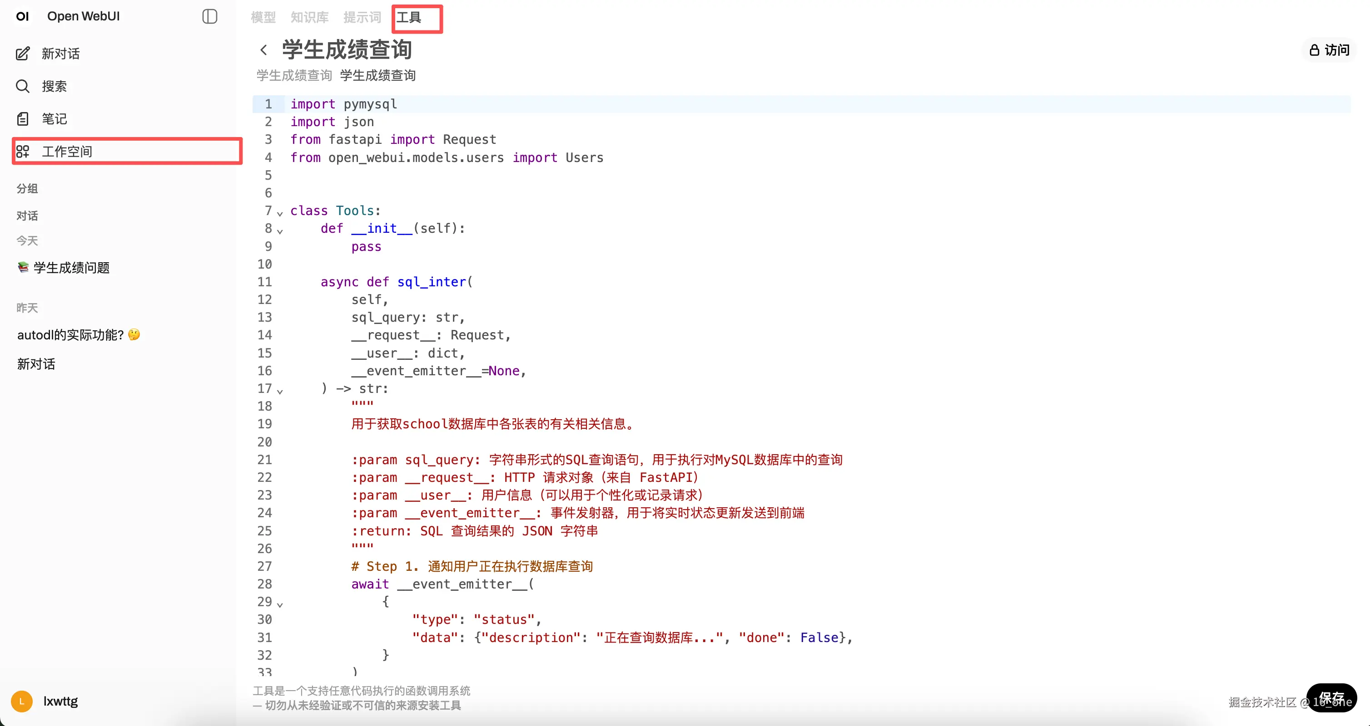Switch to the 知识库 tab
The height and width of the screenshot is (726, 1370).
click(x=309, y=18)
